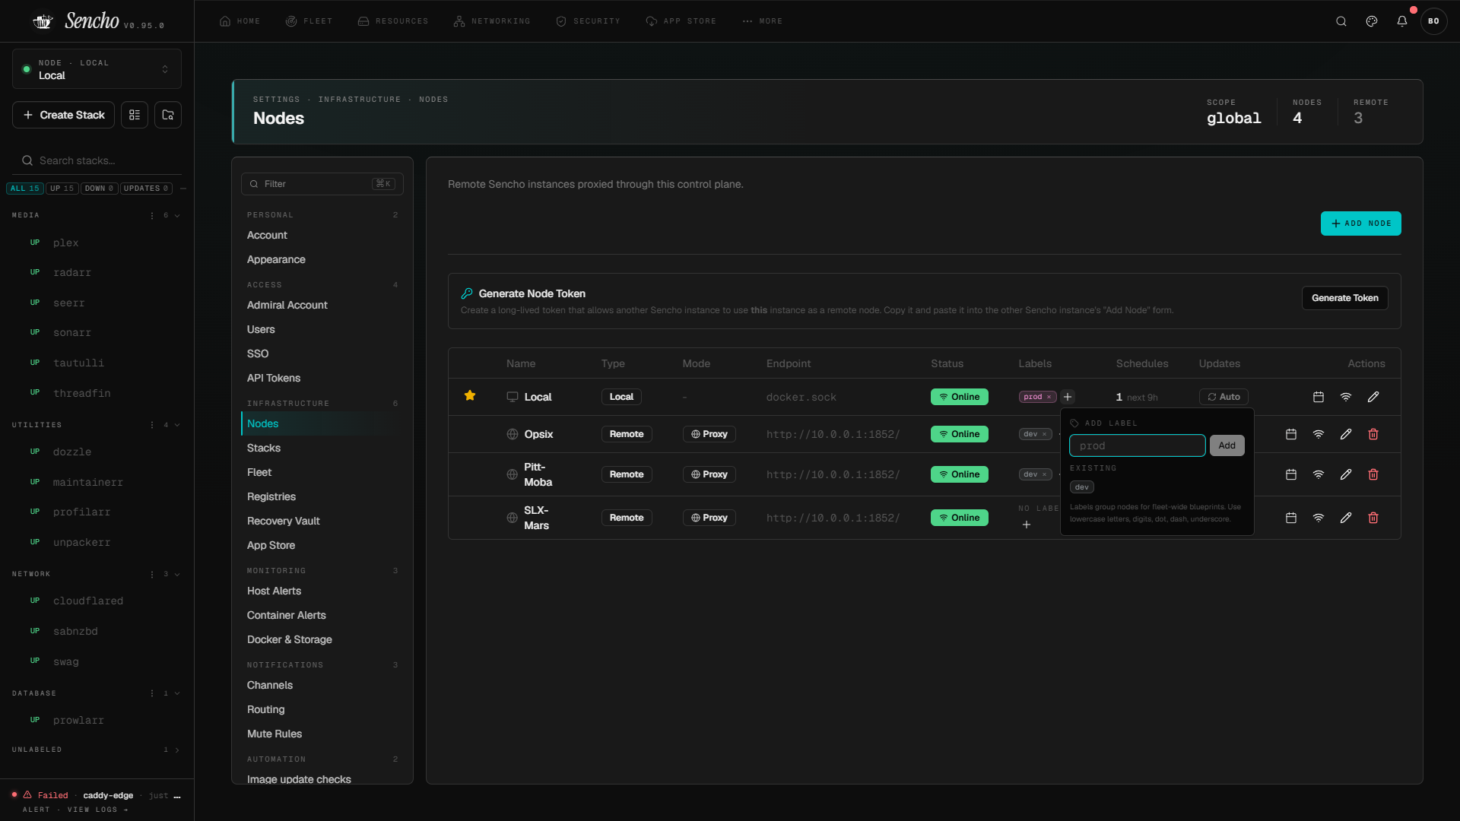Screen dimensions: 1460x821
Task: Focus the Search stacks field
Action: pyautogui.click(x=97, y=160)
